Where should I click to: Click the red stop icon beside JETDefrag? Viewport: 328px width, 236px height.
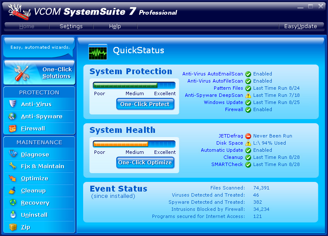pyautogui.click(x=248, y=136)
